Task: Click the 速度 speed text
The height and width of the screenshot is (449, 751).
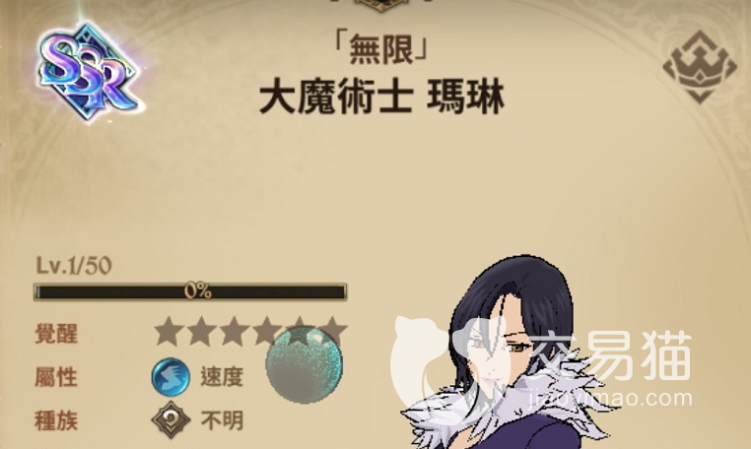Action: click(222, 377)
